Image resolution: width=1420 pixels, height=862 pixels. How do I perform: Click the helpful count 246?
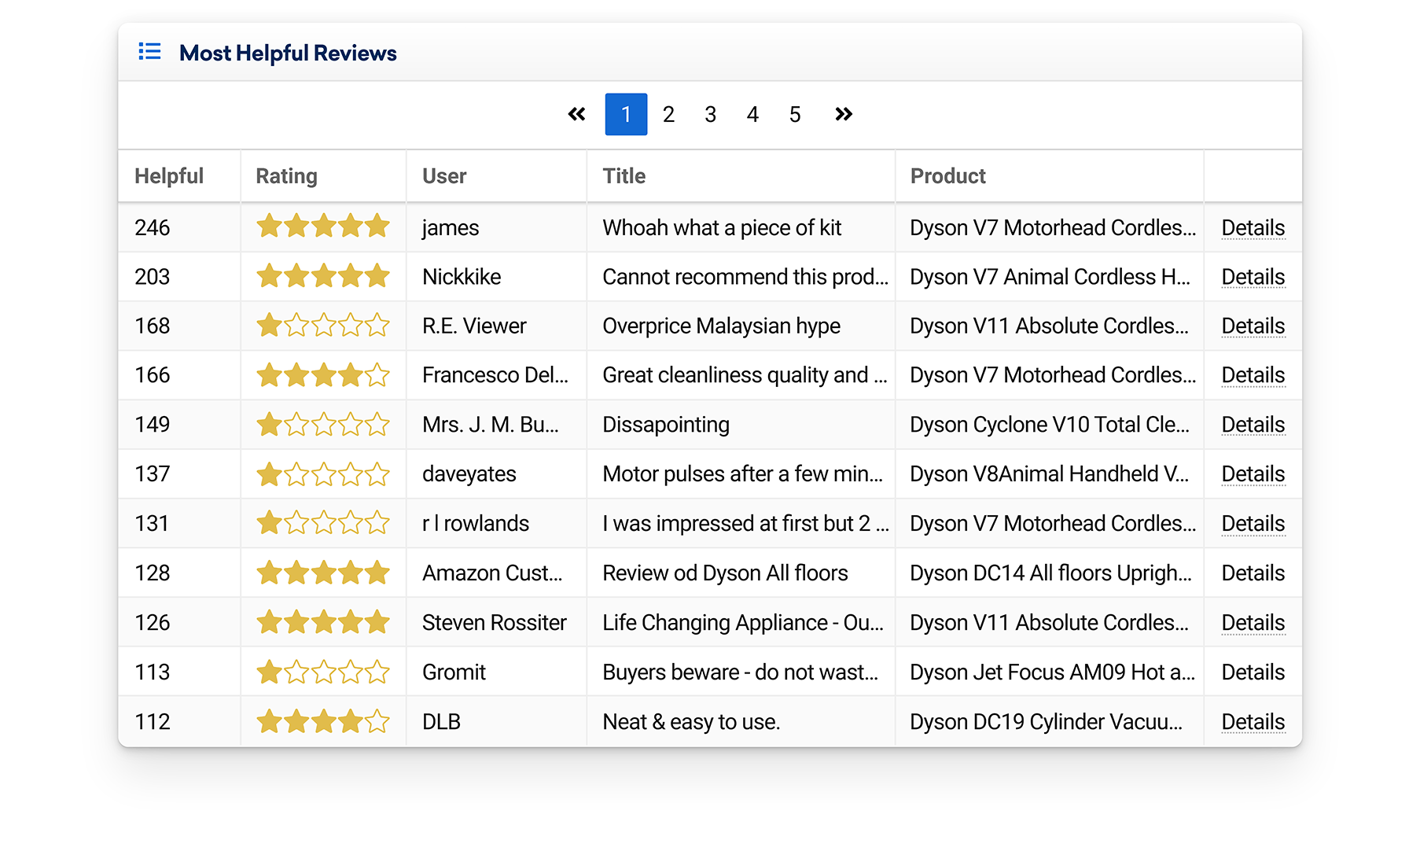tap(152, 227)
